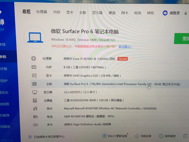Open the 优化 item in the sidebar
The width and height of the screenshot is (189, 142).
(4, 92)
